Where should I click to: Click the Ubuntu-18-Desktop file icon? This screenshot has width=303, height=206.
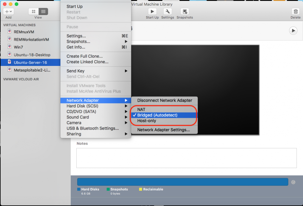9,54
